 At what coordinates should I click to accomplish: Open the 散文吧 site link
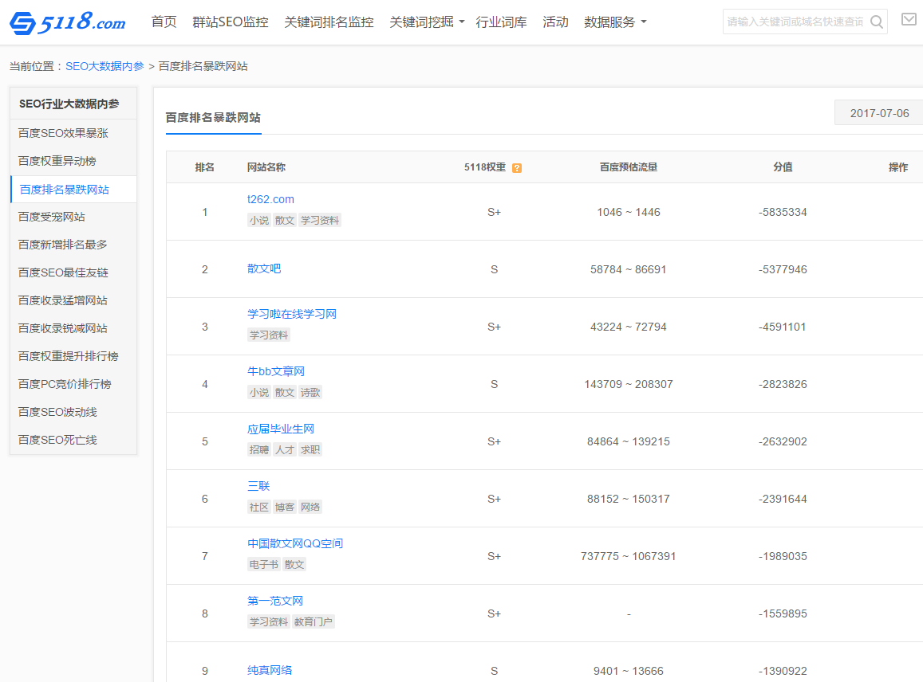coord(264,268)
